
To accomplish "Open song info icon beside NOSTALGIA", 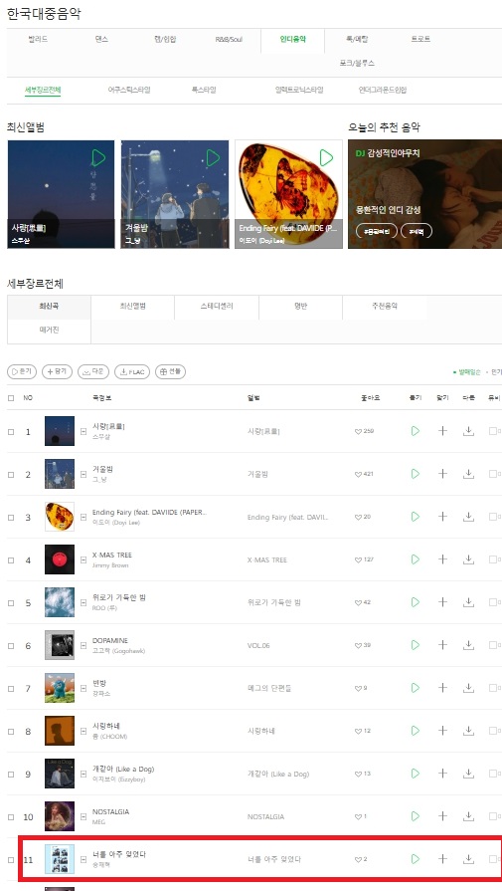I will pos(84,816).
